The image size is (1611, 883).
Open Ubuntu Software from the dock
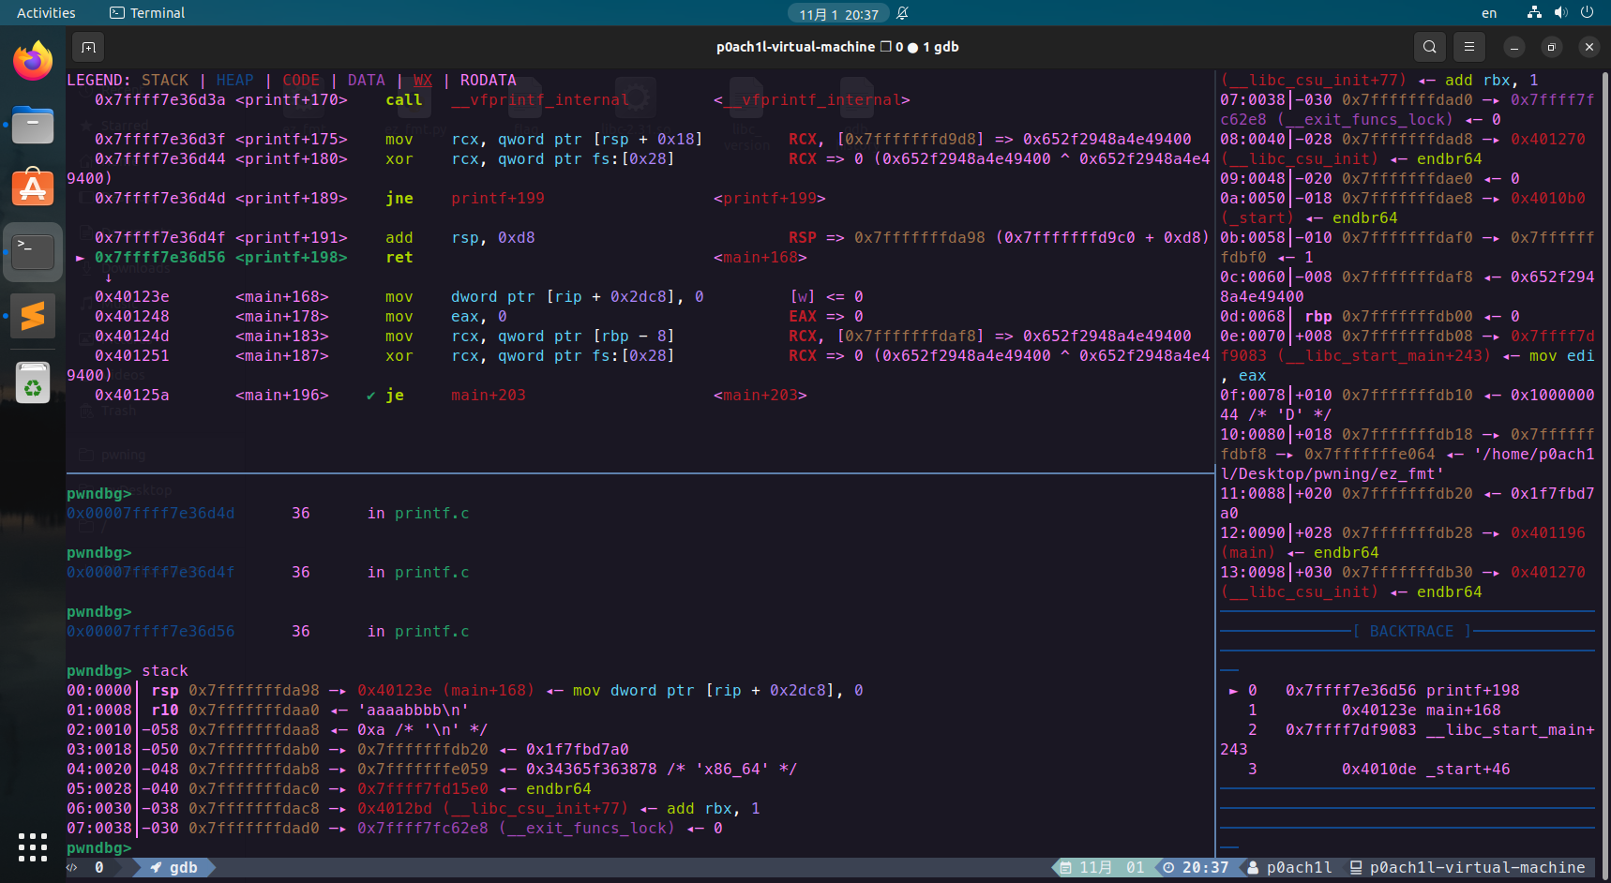coord(33,188)
